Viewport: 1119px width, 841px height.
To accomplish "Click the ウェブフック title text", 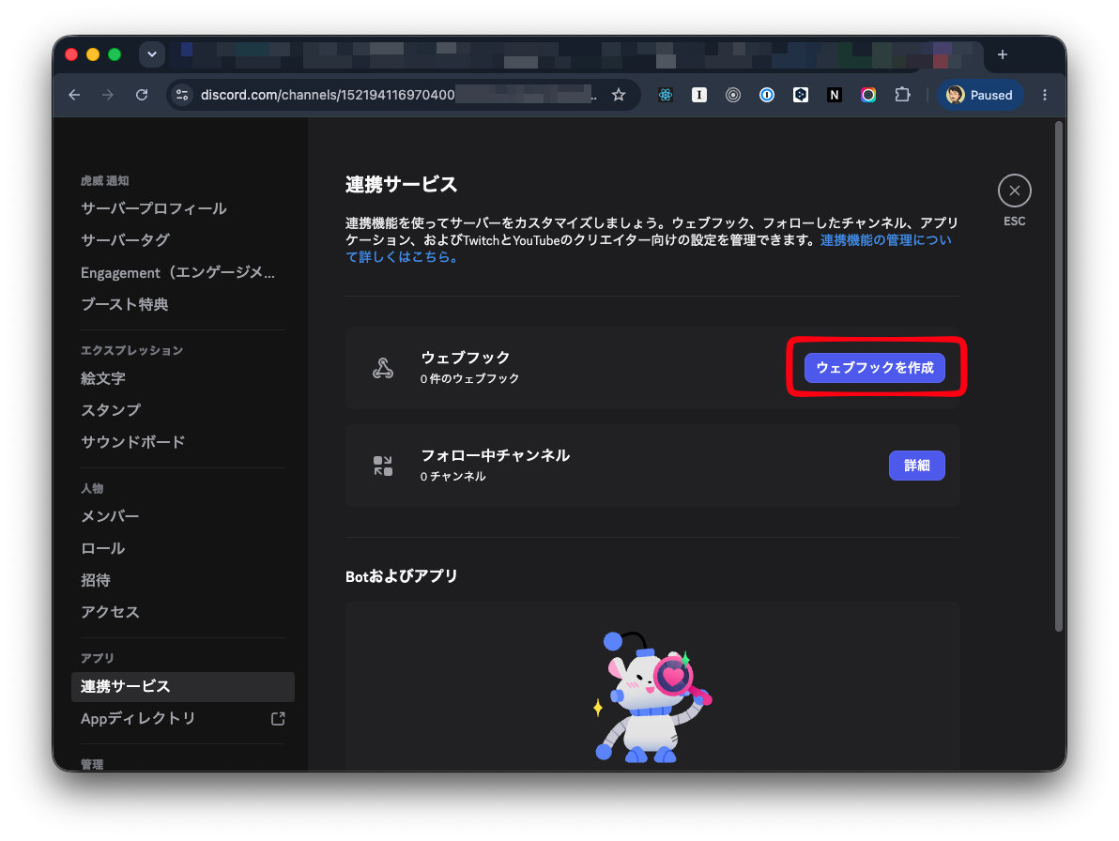I will tap(466, 358).
